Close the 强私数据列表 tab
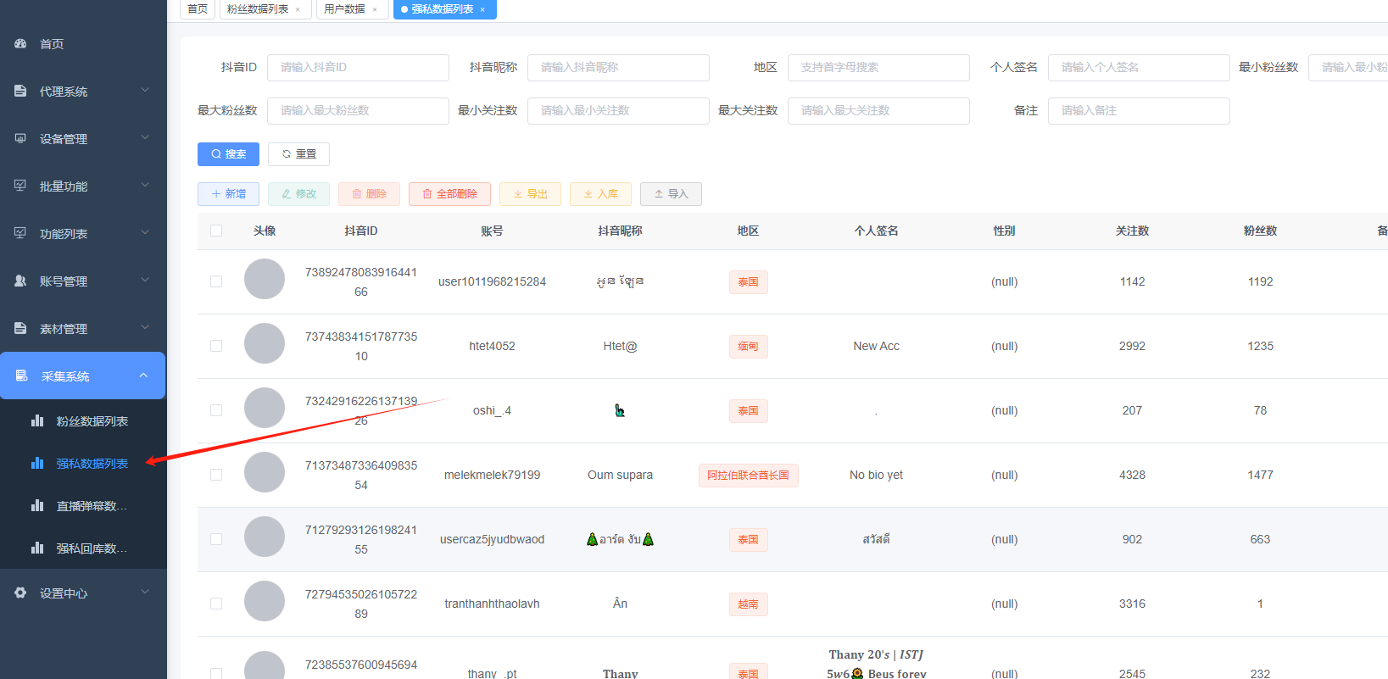 (x=482, y=9)
